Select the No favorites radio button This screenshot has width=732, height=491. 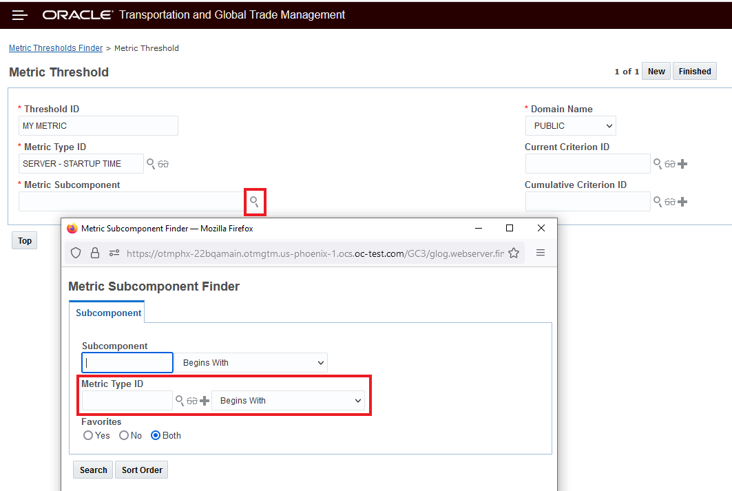coord(124,435)
